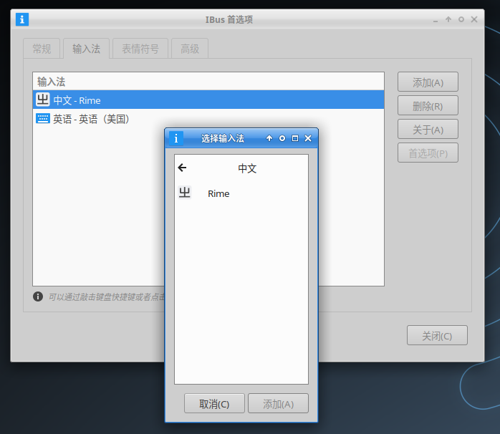Click the IBus 首选项 window info icon
Image resolution: width=500 pixels, height=434 pixels.
point(22,20)
